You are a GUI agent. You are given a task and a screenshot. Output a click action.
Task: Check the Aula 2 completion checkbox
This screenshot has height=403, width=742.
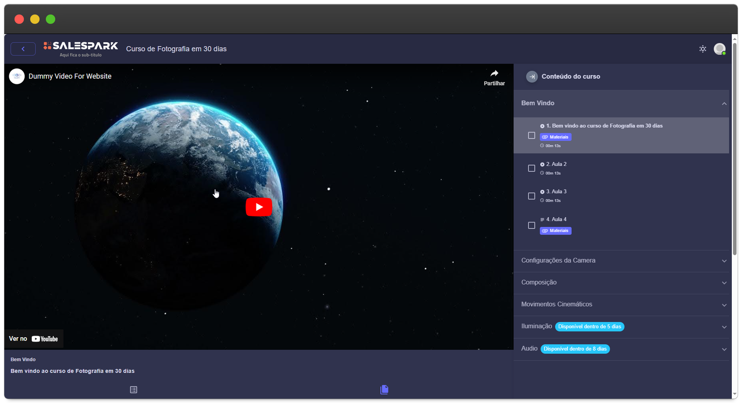(531, 169)
